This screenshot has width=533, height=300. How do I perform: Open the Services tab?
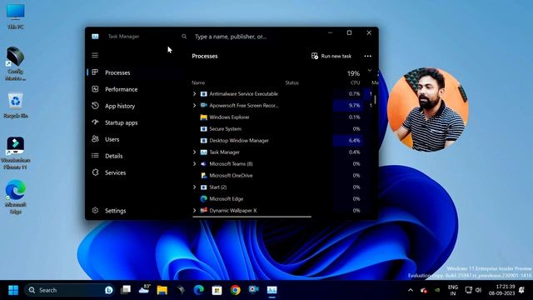(x=135, y=172)
